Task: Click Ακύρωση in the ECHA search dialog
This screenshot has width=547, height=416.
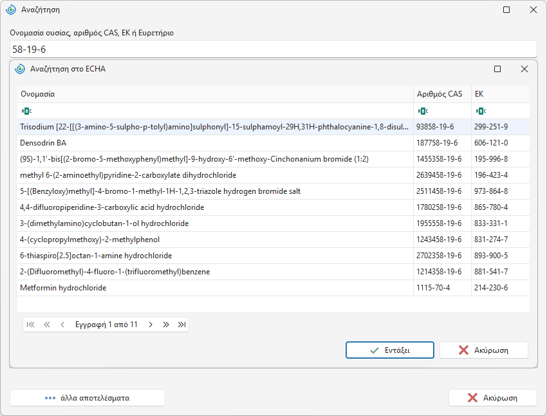Action: (484, 350)
